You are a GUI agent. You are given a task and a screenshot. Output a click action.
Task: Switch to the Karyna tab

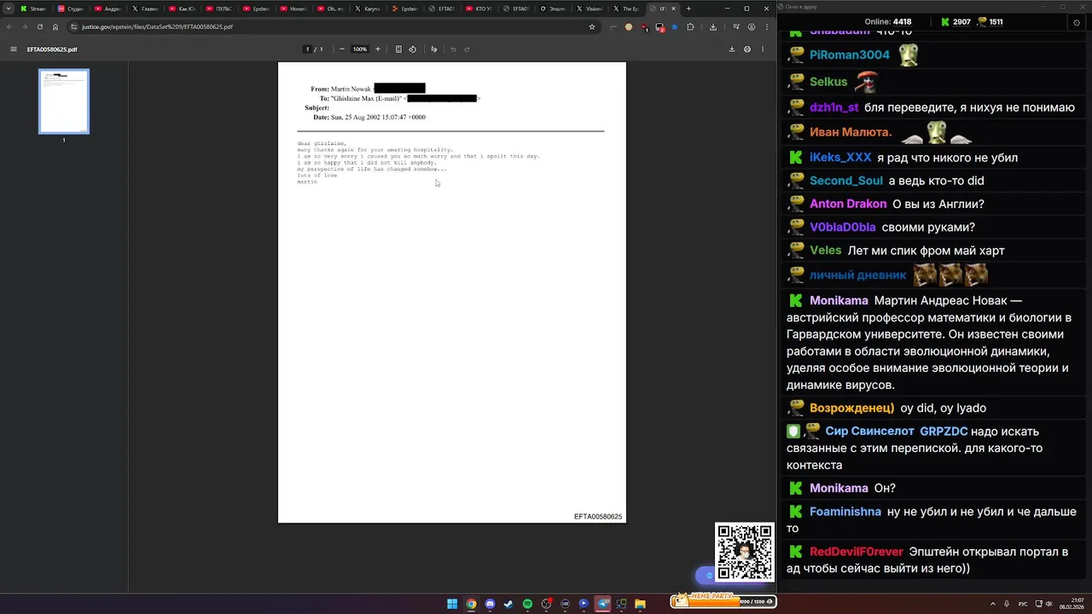[367, 9]
